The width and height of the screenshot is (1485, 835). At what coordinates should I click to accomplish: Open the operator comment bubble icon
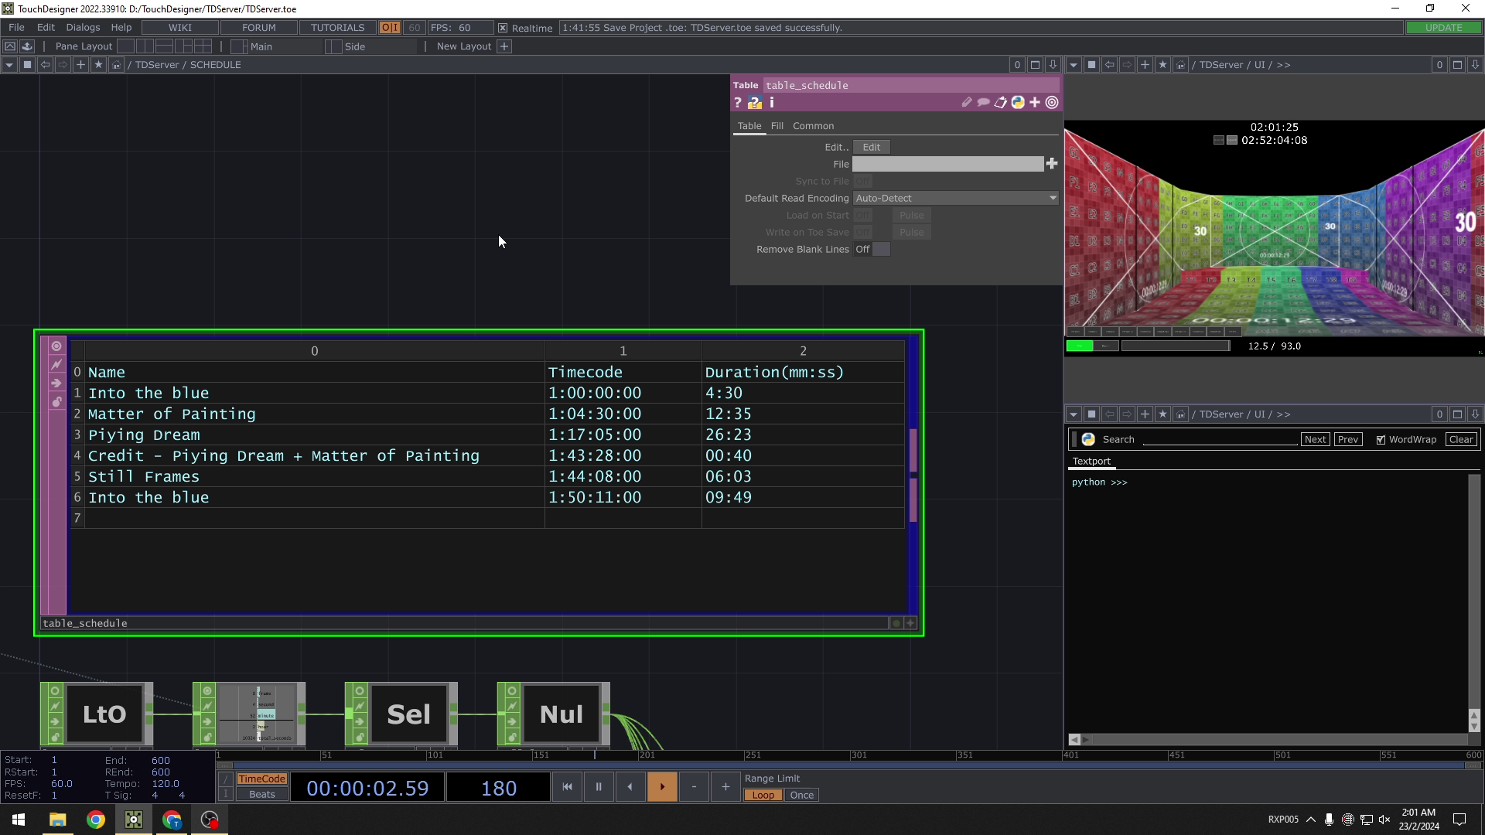[x=983, y=103]
